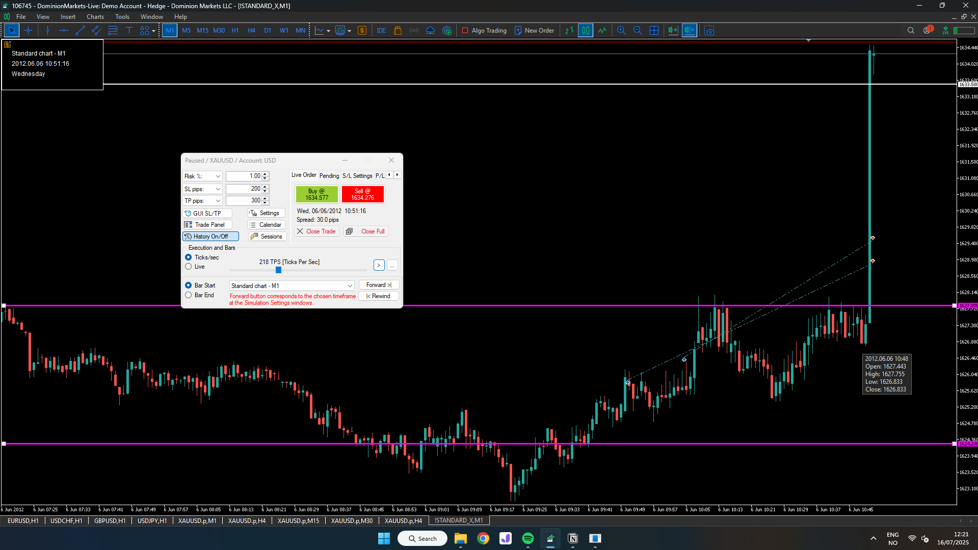Activate the crosshair tool
This screenshot has height=550, width=978.
pos(28,31)
